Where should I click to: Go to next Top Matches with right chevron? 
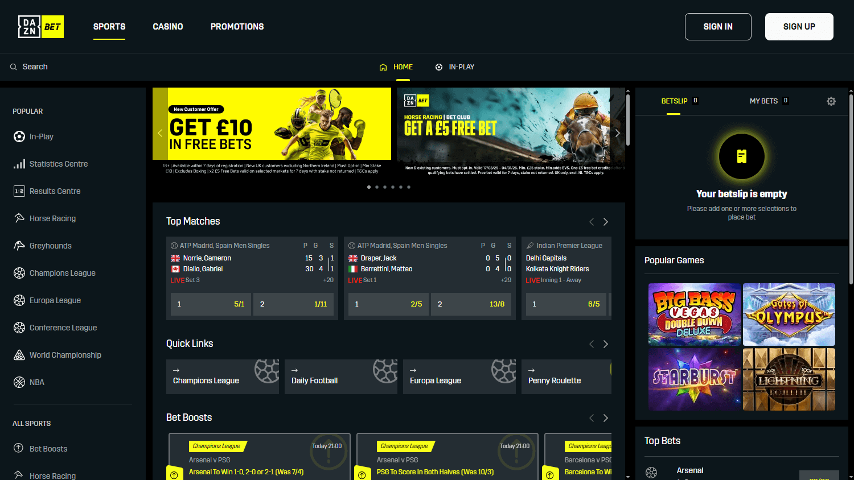(x=606, y=222)
